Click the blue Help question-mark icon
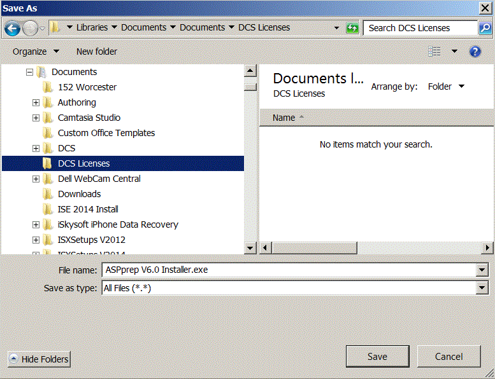 [x=475, y=52]
